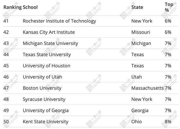Select Kansas City Art Institute
The height and width of the screenshot is (129, 180).
(49, 32)
